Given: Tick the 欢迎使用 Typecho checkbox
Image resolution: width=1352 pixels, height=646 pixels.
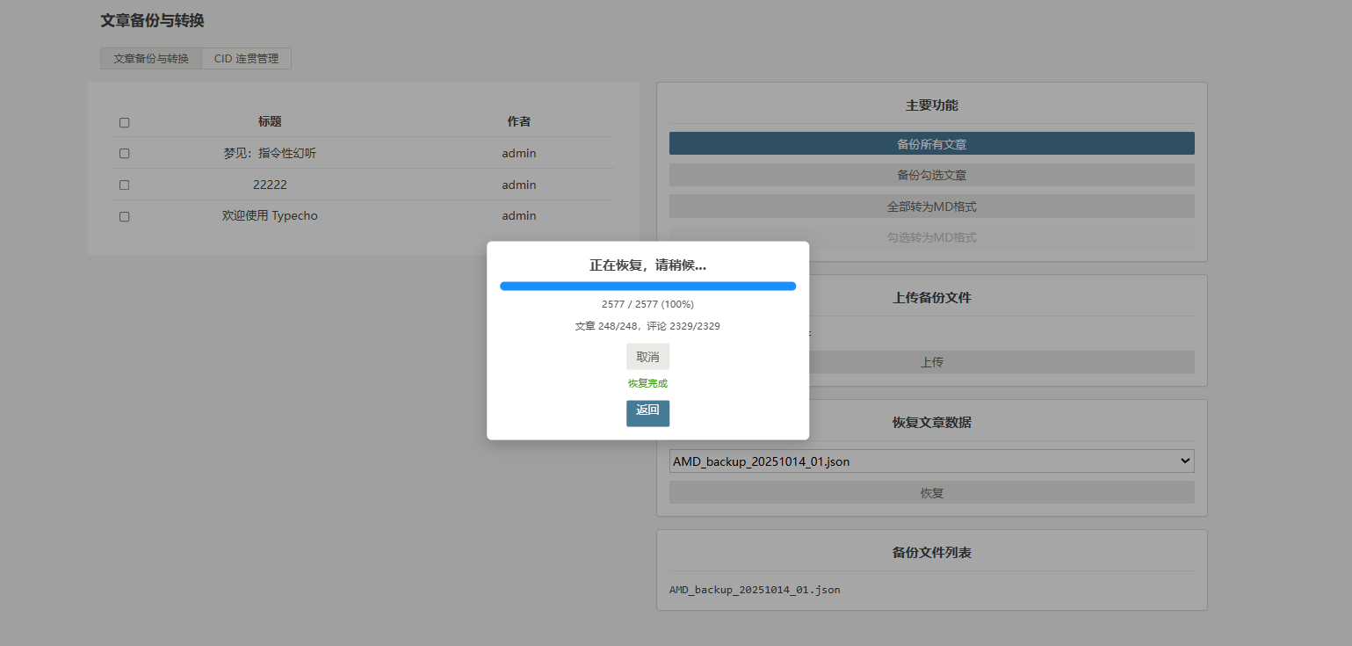Looking at the screenshot, I should [124, 216].
